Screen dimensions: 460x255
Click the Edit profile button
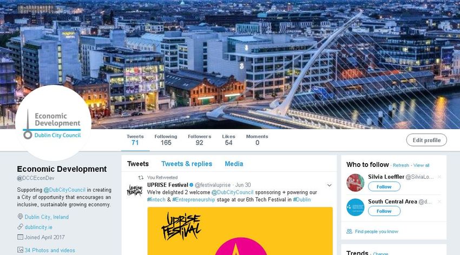(426, 140)
